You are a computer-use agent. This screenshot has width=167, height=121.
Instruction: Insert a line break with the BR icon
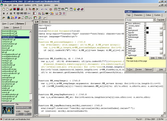pos(18,13)
